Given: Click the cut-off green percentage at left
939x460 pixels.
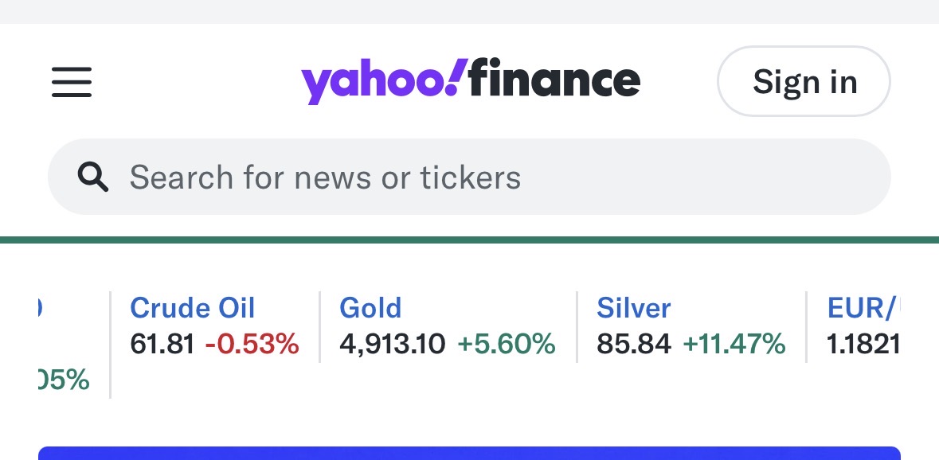Looking at the screenshot, I should coord(63,380).
